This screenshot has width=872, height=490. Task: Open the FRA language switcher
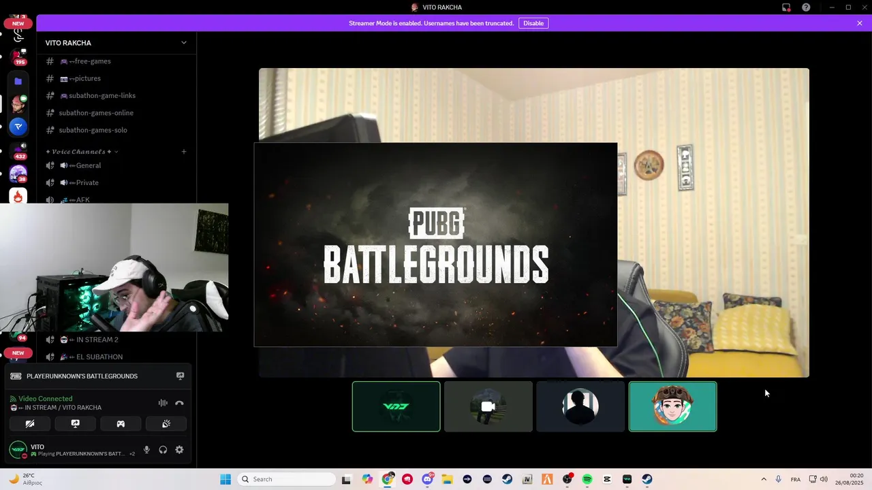click(x=796, y=479)
